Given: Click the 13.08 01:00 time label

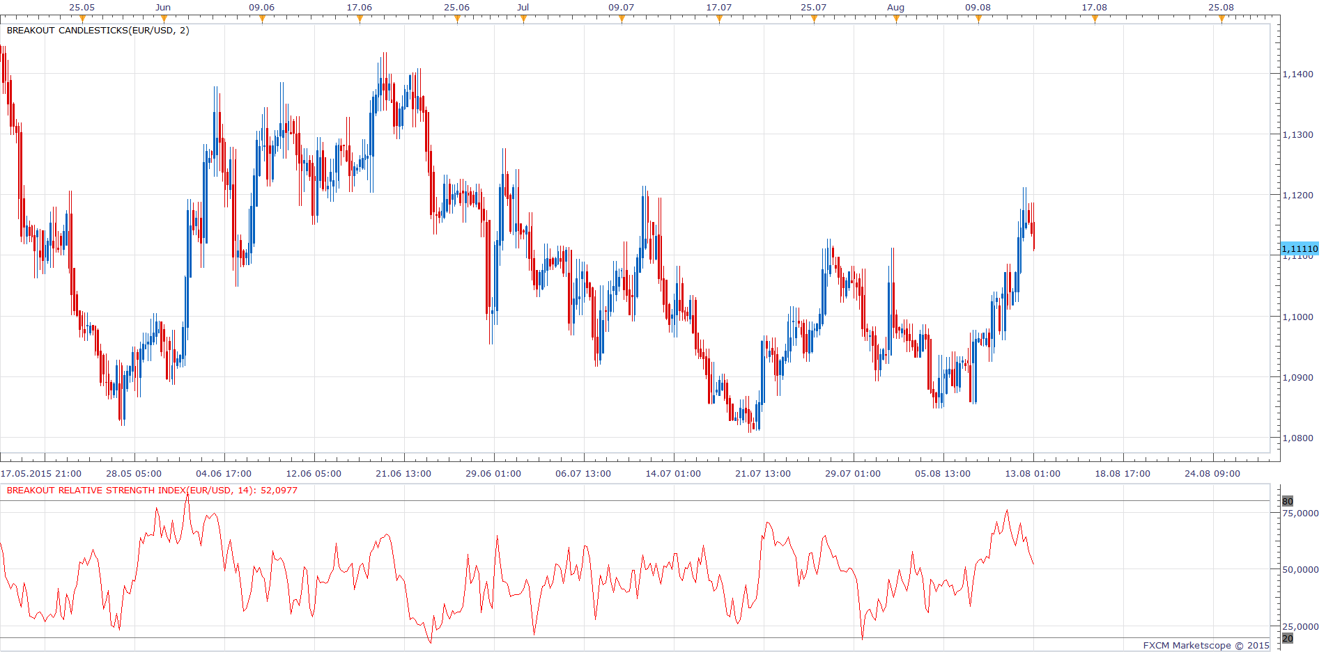Looking at the screenshot, I should 1033,473.
